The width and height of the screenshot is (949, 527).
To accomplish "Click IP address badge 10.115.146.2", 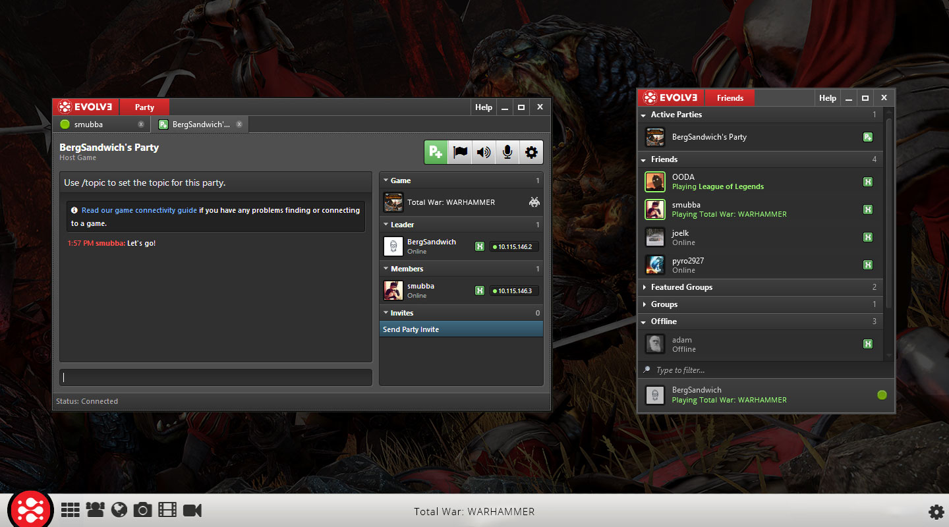I will click(x=515, y=246).
